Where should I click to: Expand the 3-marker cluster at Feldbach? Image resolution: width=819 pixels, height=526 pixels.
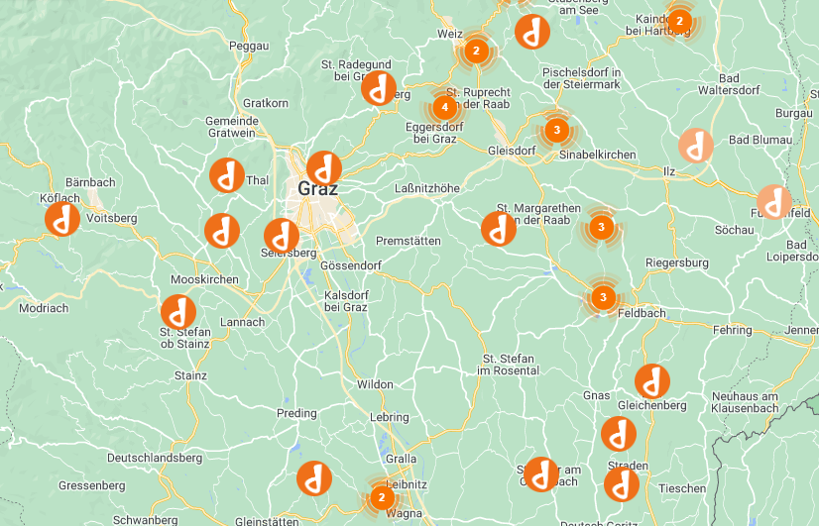603,297
